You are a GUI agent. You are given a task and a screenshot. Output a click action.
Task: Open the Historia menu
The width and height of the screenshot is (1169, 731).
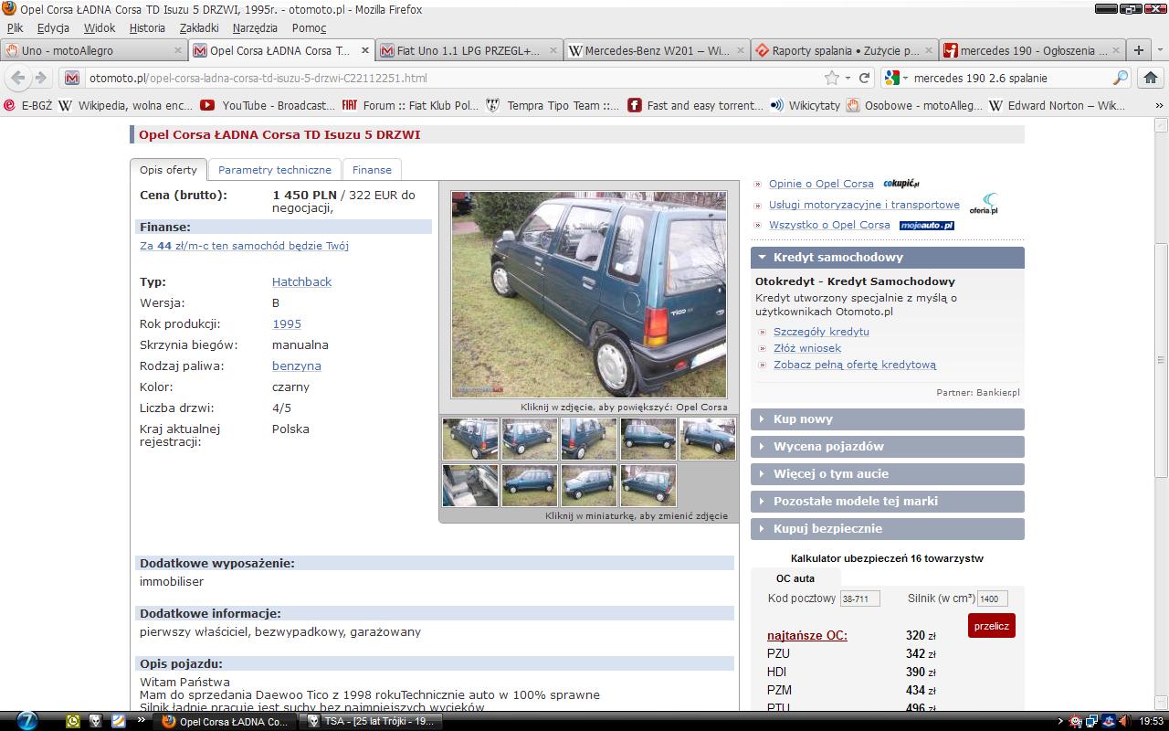click(147, 28)
